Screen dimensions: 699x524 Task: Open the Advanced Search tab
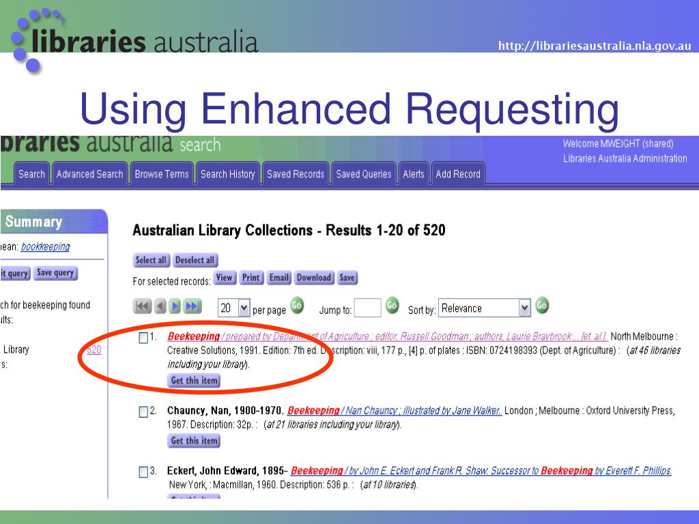[89, 174]
